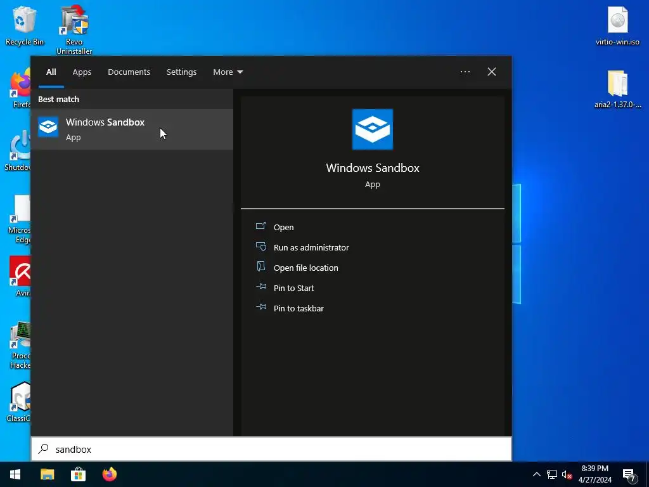Image resolution: width=649 pixels, height=487 pixels.
Task: Click the magnifier icon in search box
Action: pos(44,449)
